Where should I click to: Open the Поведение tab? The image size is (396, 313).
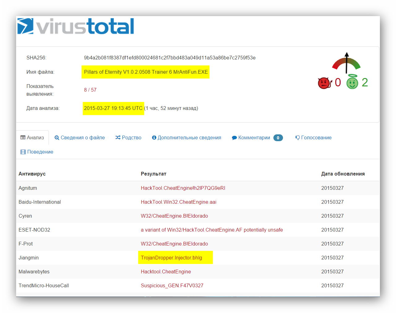(37, 152)
